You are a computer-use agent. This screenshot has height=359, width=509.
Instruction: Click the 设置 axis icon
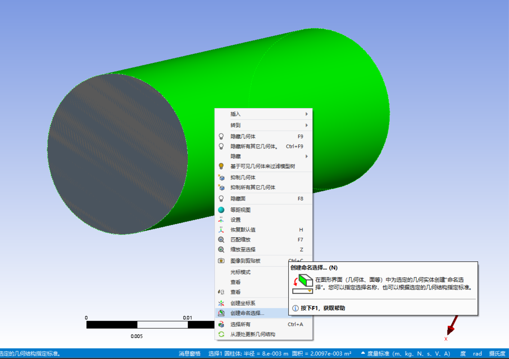tap(221, 220)
